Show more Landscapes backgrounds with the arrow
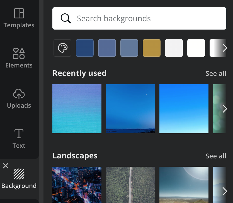The image size is (233, 203). [x=225, y=191]
